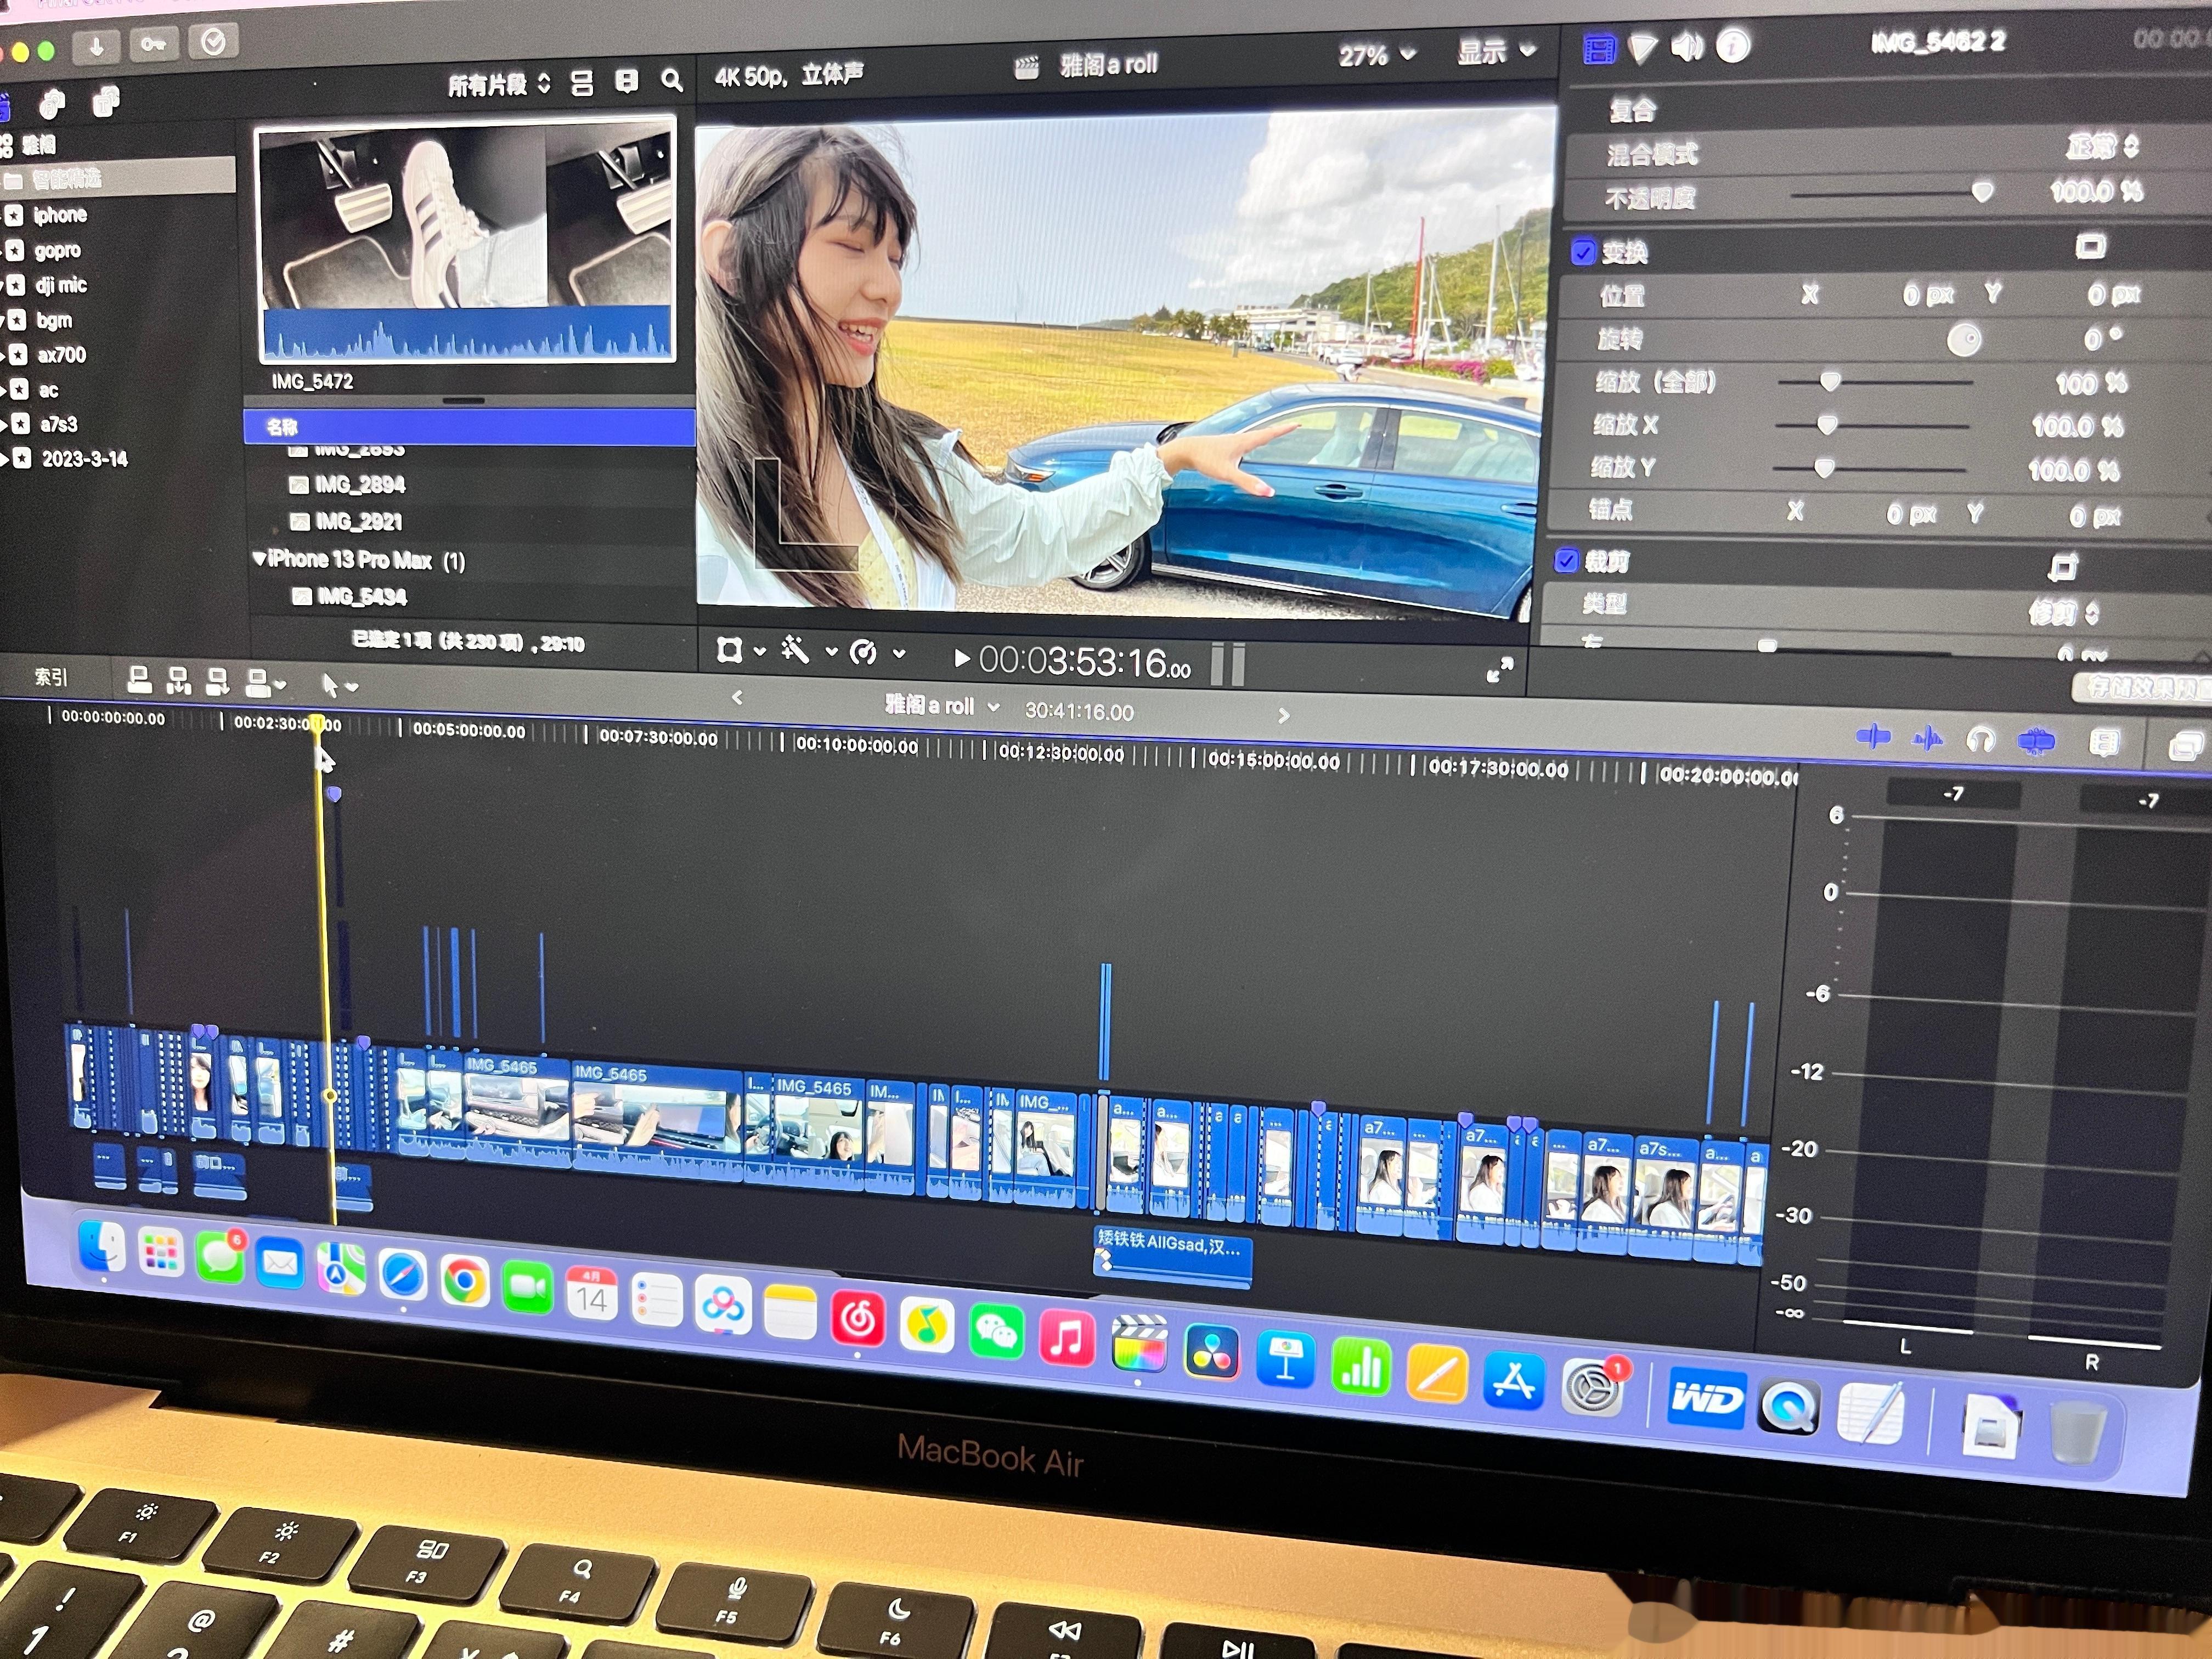Open the 所有片段 clip filter popup
2212x1659 pixels.
click(499, 85)
